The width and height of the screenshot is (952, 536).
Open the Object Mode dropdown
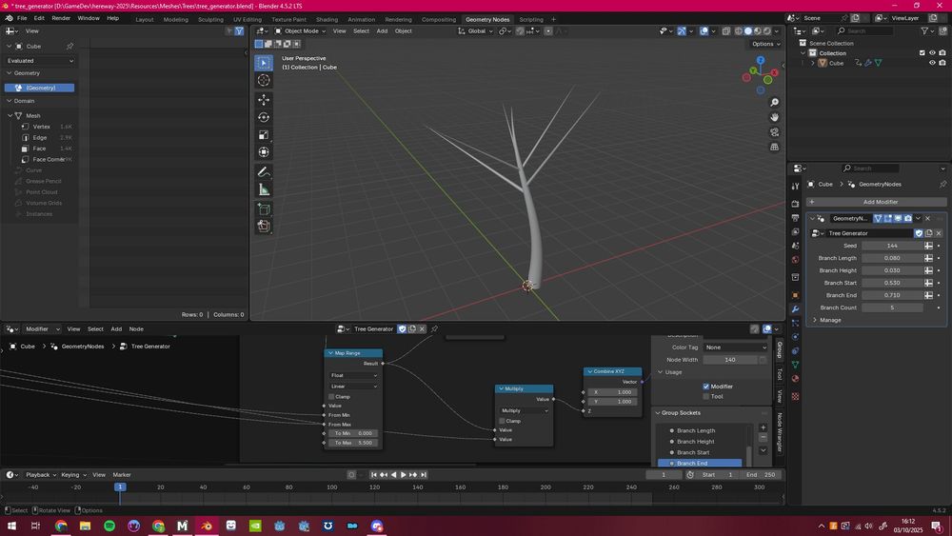pyautogui.click(x=300, y=30)
